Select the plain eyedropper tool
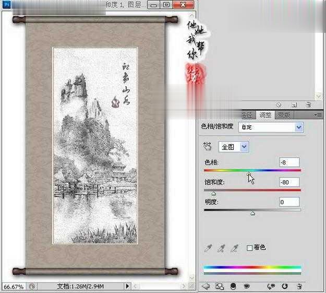326x293 pixels. 208,248
